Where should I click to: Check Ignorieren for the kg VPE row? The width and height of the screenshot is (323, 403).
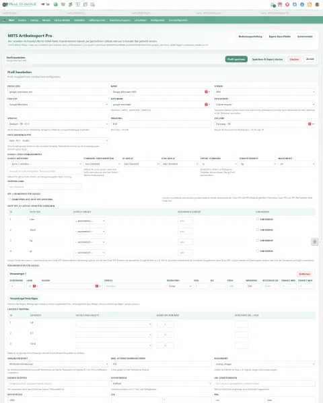[x=258, y=240]
